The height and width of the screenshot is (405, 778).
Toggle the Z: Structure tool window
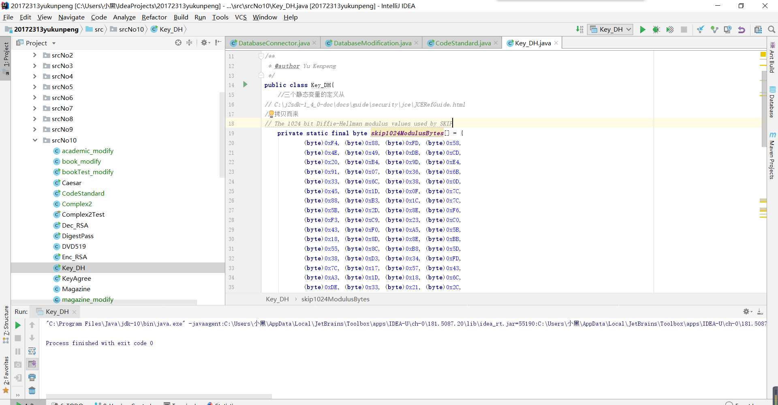6,324
